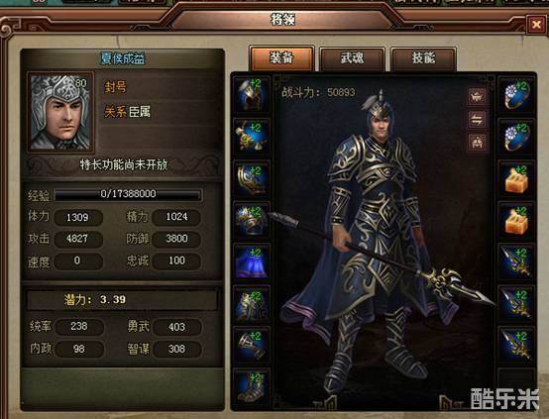Click the 夏侯成益 name header
549x419 pixels.
pyautogui.click(x=123, y=58)
